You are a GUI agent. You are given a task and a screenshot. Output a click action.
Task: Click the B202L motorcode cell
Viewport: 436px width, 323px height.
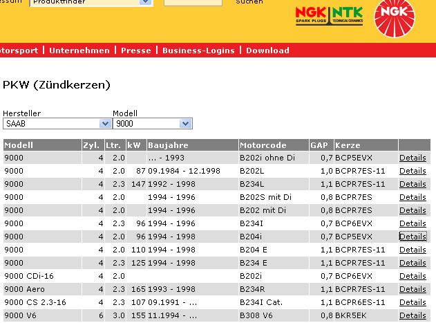click(x=274, y=171)
